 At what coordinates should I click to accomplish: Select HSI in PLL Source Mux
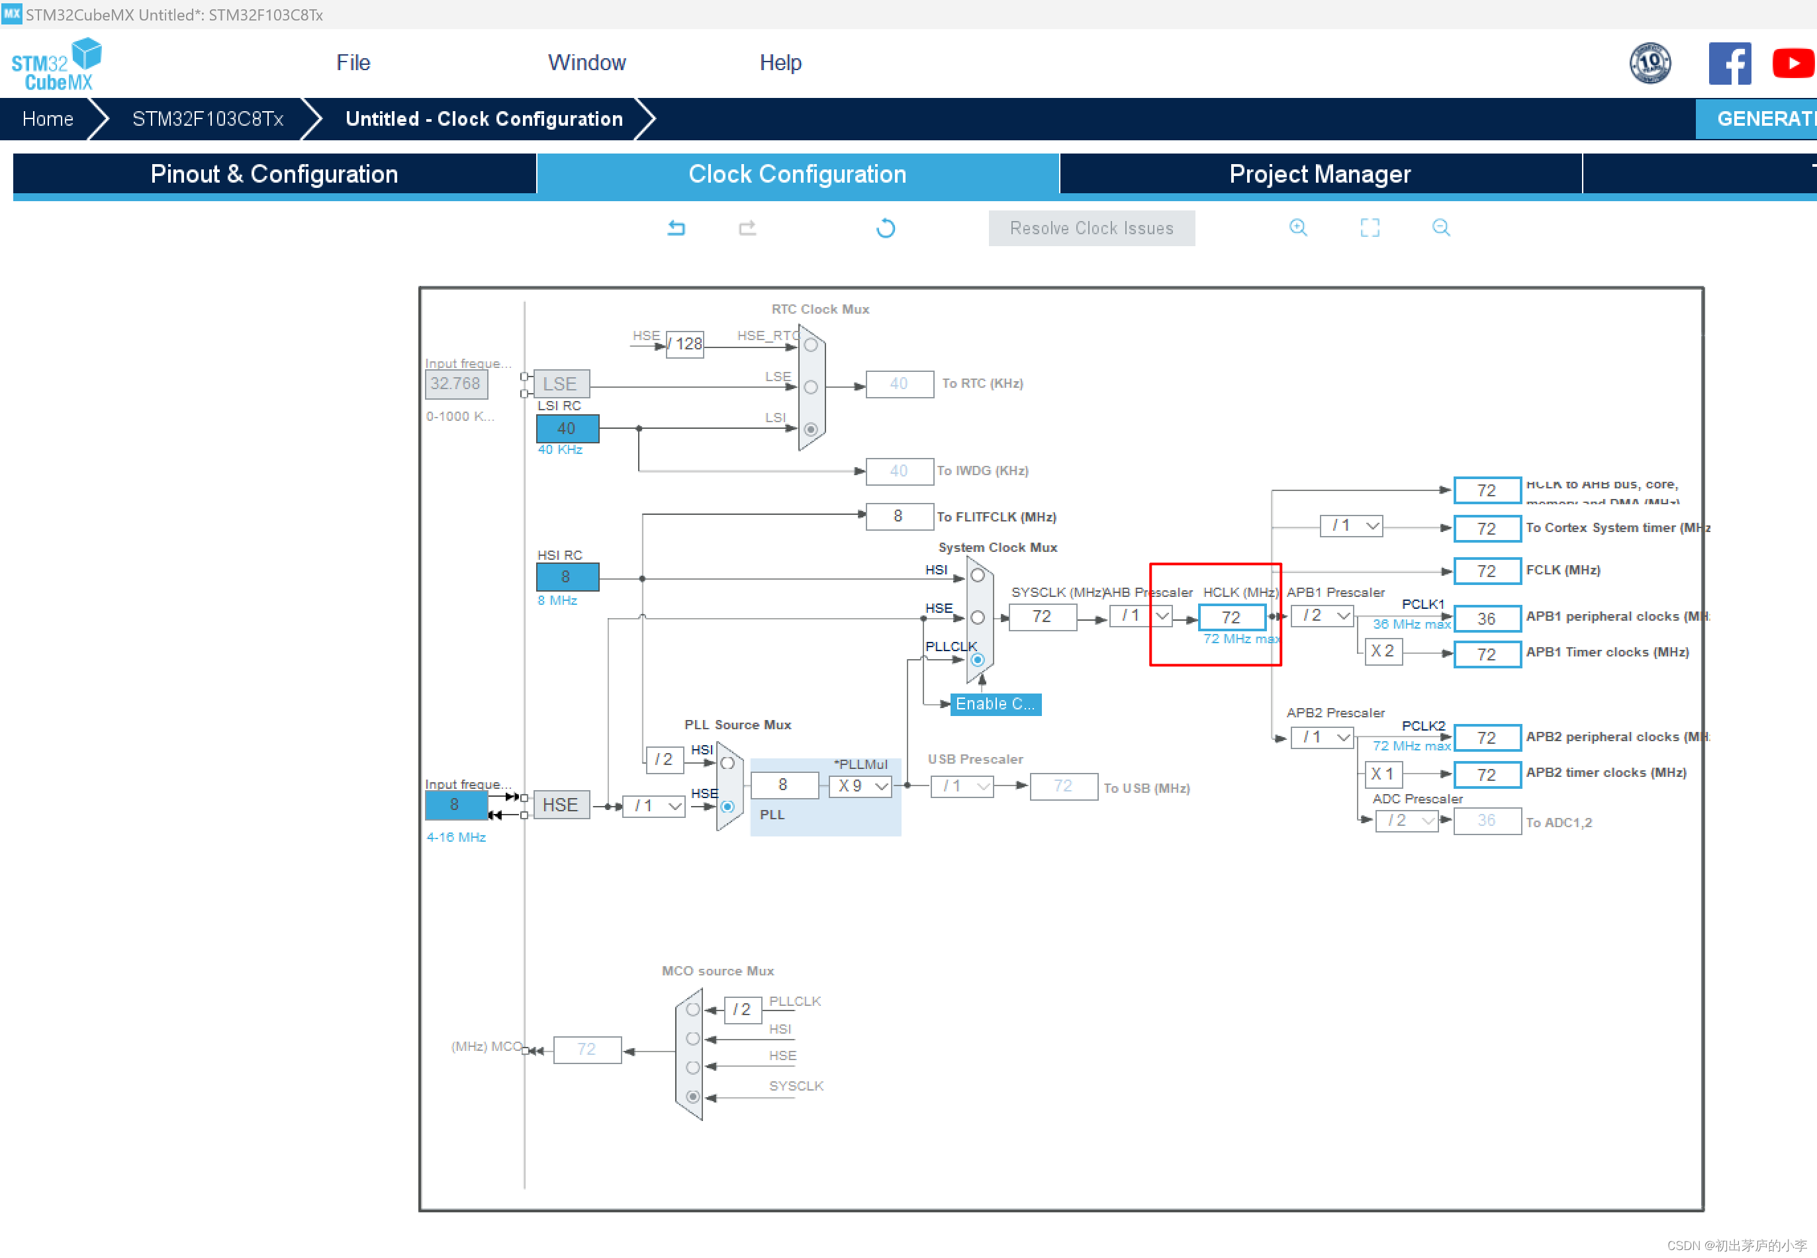point(727,763)
